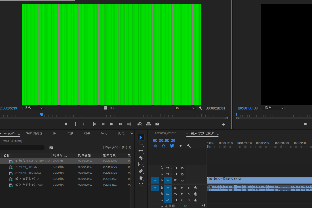Image resolution: width=312 pixels, height=208 pixels.
Task: Toggle Linked Selection in the timeline
Action: [172, 146]
